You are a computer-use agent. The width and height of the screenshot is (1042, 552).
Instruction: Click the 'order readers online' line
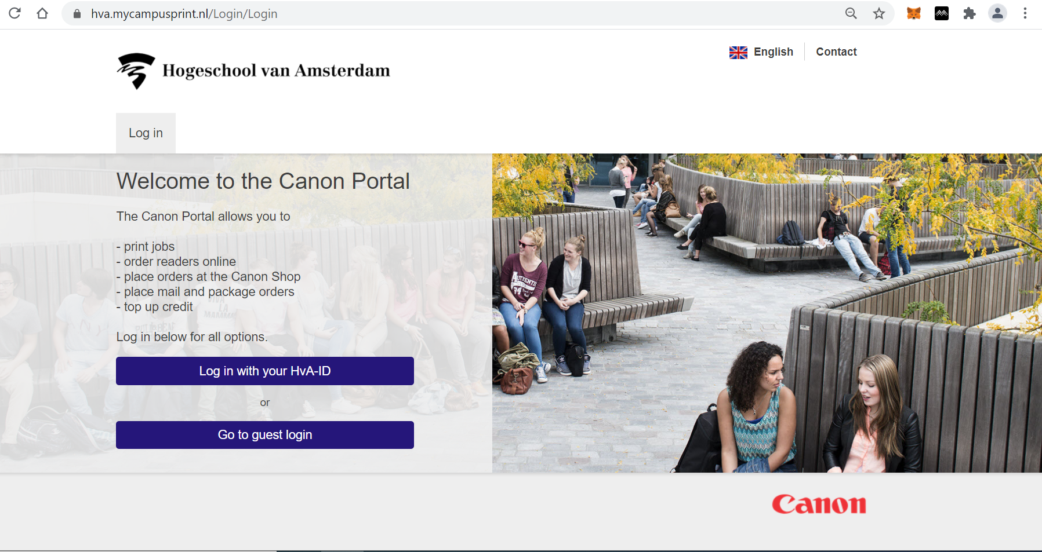(x=176, y=262)
